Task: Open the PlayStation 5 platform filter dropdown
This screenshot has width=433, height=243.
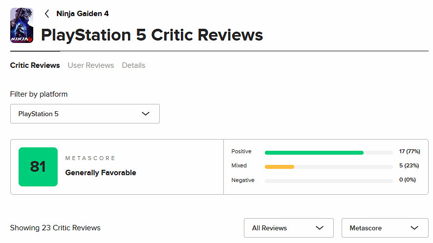Action: pyautogui.click(x=85, y=114)
